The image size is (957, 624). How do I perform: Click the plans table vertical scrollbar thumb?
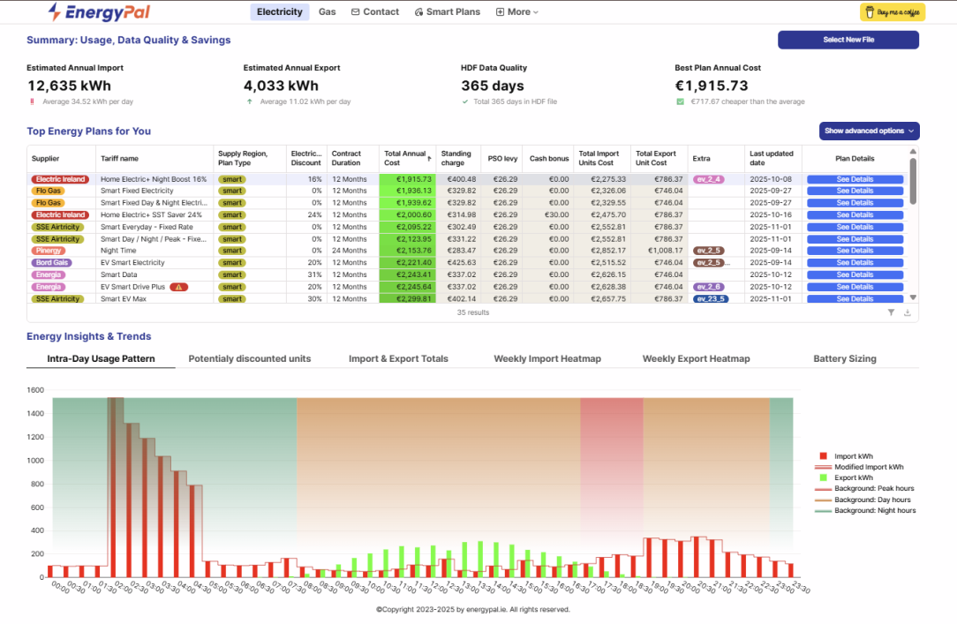[x=913, y=181]
